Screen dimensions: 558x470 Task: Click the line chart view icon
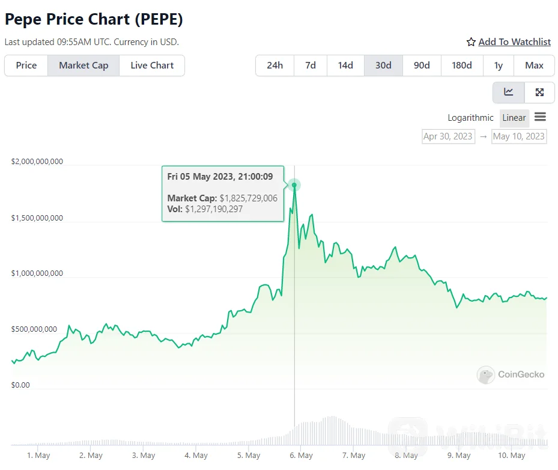click(509, 92)
